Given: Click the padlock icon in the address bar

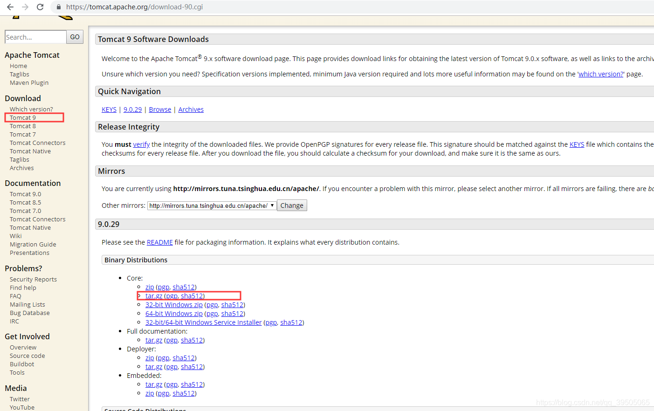Looking at the screenshot, I should point(58,7).
